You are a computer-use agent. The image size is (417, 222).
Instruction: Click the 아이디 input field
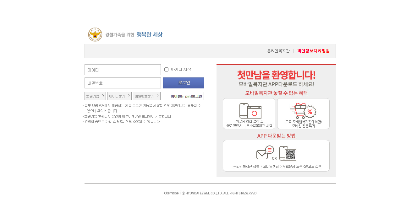click(123, 70)
